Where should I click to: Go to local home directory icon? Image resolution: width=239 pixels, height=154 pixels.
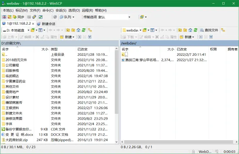pos(78,30)
